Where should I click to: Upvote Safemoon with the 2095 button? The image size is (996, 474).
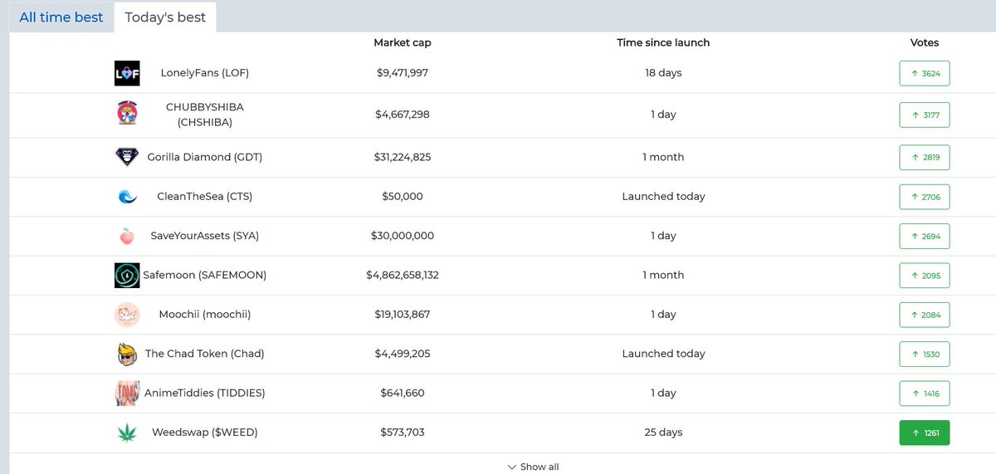(x=925, y=275)
